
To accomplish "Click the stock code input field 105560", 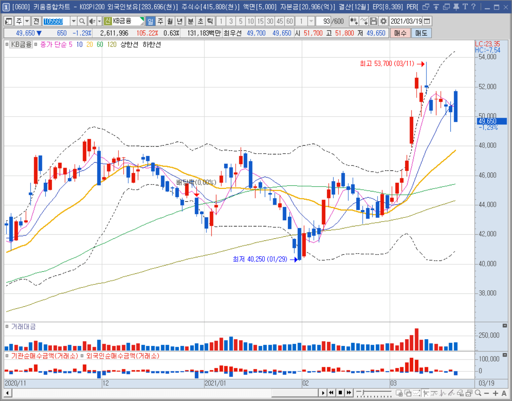I will (x=56, y=21).
